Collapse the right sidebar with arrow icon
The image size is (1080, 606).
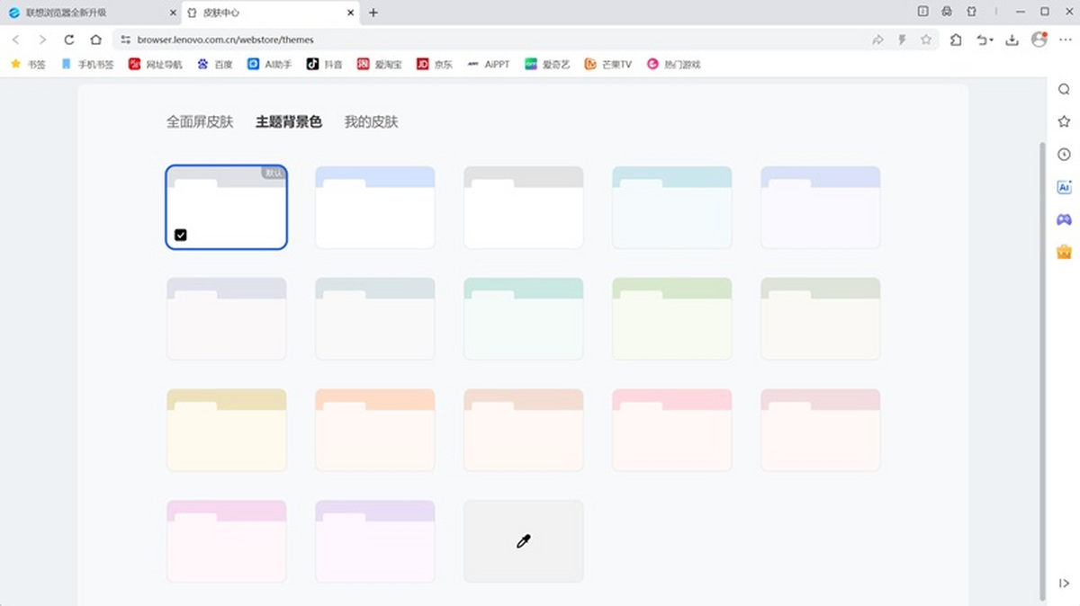pyautogui.click(x=1064, y=584)
